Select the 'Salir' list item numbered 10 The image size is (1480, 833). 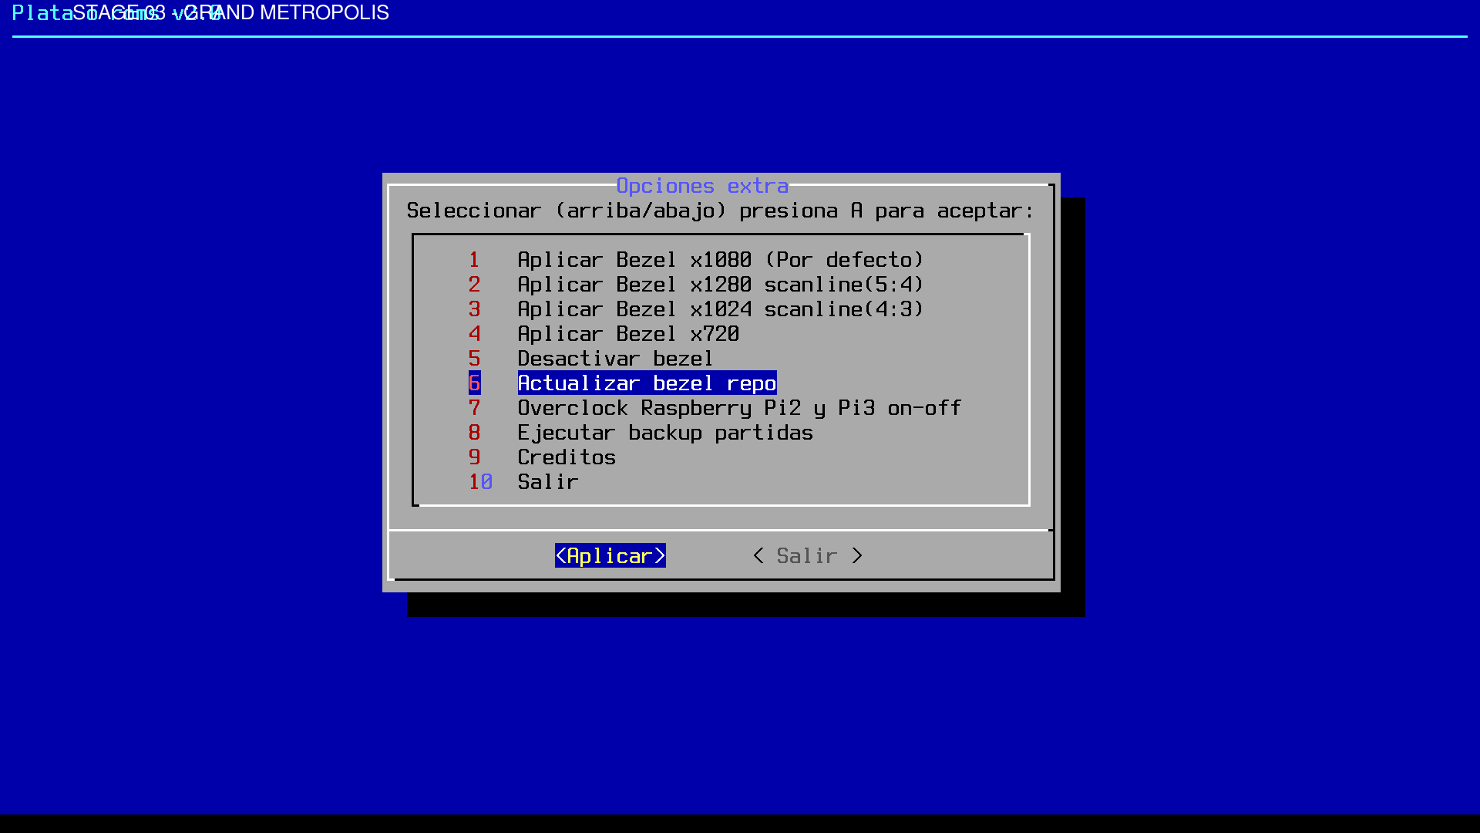[548, 482]
